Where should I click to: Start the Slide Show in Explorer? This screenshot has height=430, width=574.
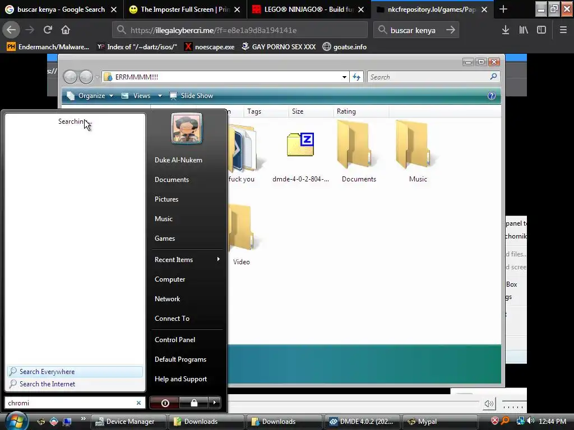point(192,96)
